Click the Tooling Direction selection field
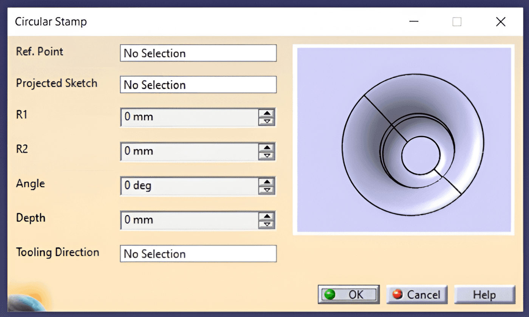The height and width of the screenshot is (317, 529). click(198, 254)
